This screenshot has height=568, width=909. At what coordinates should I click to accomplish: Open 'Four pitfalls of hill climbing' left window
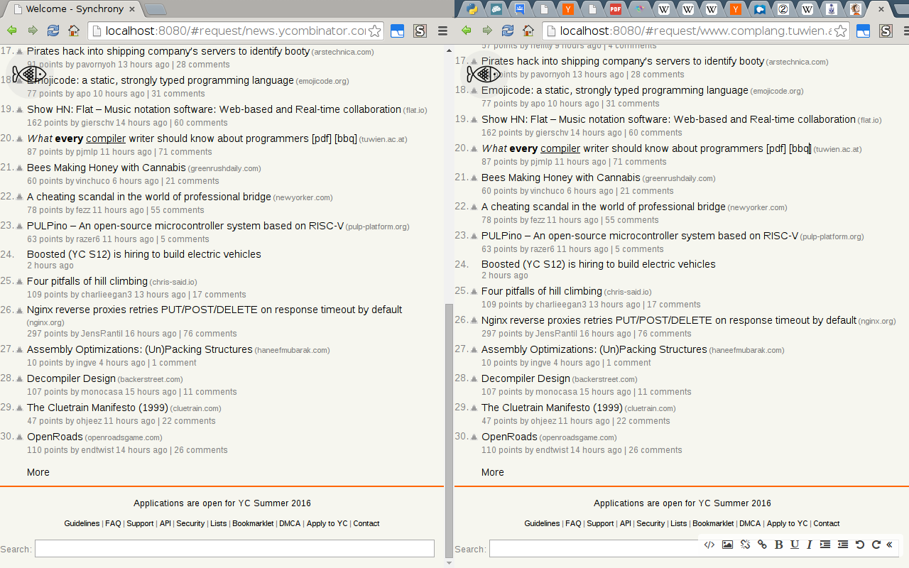coord(87,281)
